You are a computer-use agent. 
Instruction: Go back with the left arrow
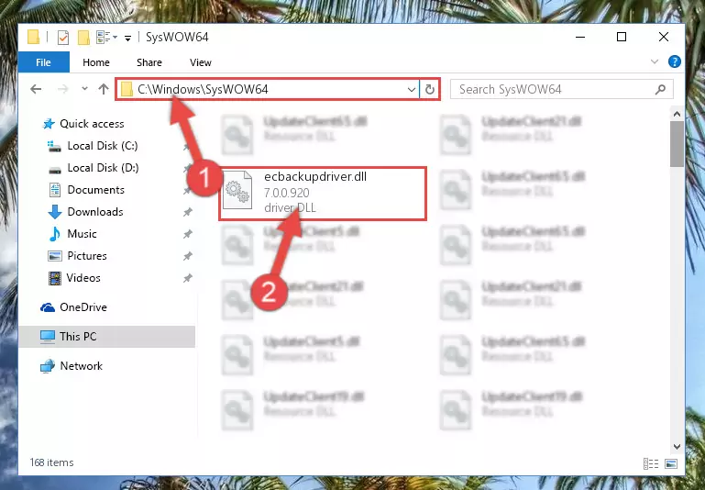36,89
